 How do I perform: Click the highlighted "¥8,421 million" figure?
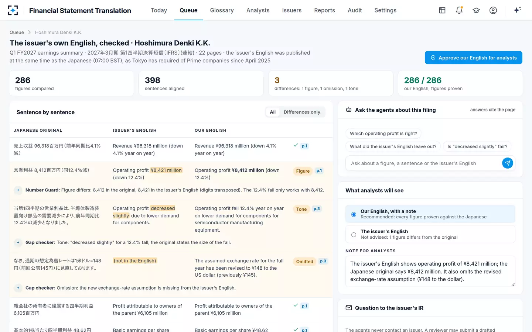click(x=166, y=170)
